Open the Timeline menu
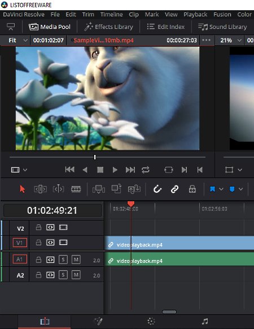 112,15
